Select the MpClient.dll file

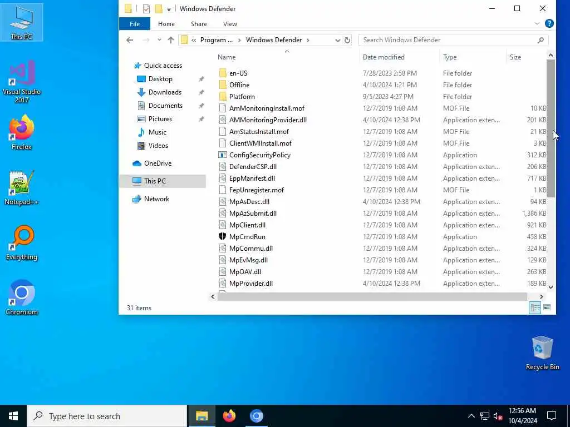247,225
